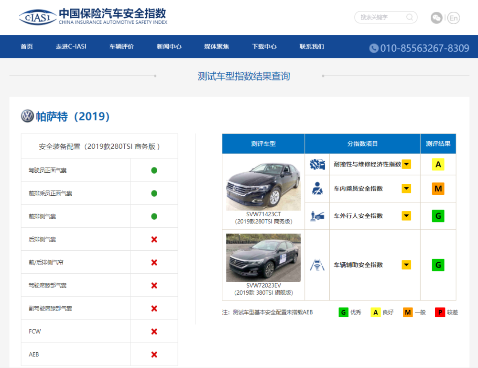Screen dimensions: 478x368
Task: Click the green G 优秀 legend swatch
Action: click(x=343, y=312)
